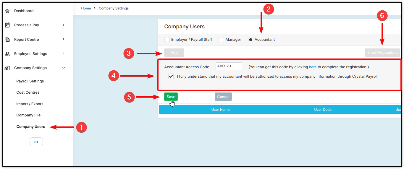
Task: Click the Company Settings building icon
Action: (x=7, y=68)
